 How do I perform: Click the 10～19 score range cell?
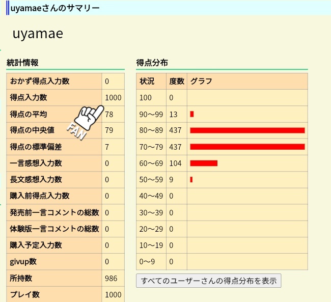pyautogui.click(x=151, y=245)
